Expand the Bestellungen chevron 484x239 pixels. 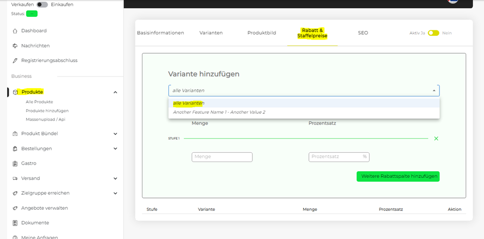pos(115,149)
